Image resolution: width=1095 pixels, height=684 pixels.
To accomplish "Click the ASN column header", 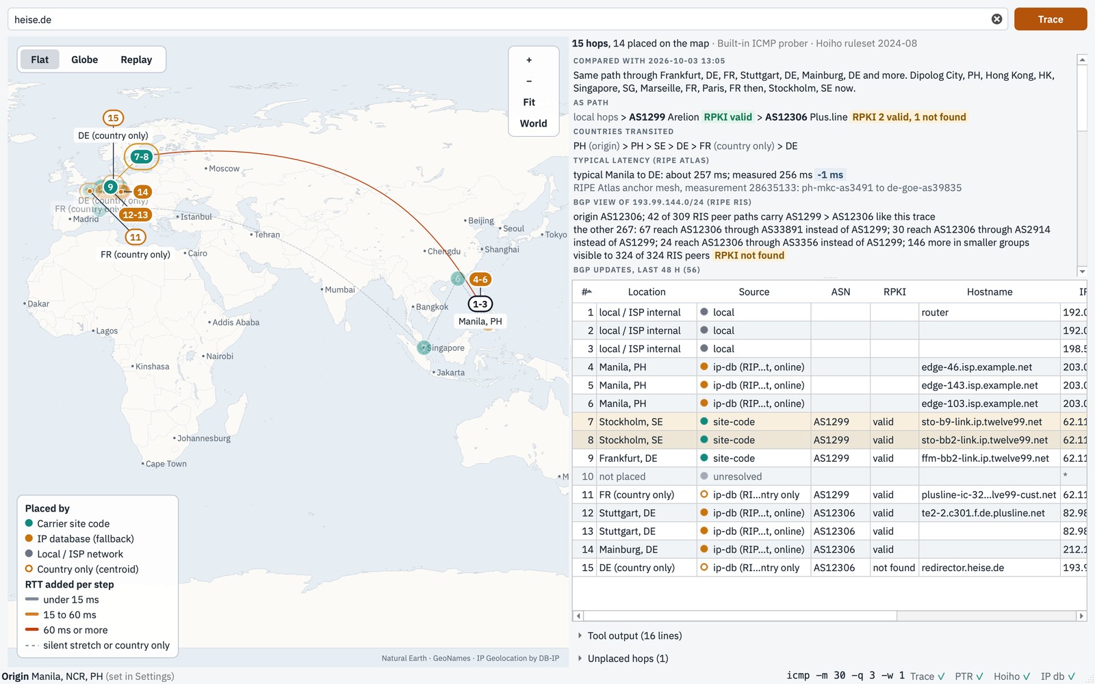I will [840, 291].
